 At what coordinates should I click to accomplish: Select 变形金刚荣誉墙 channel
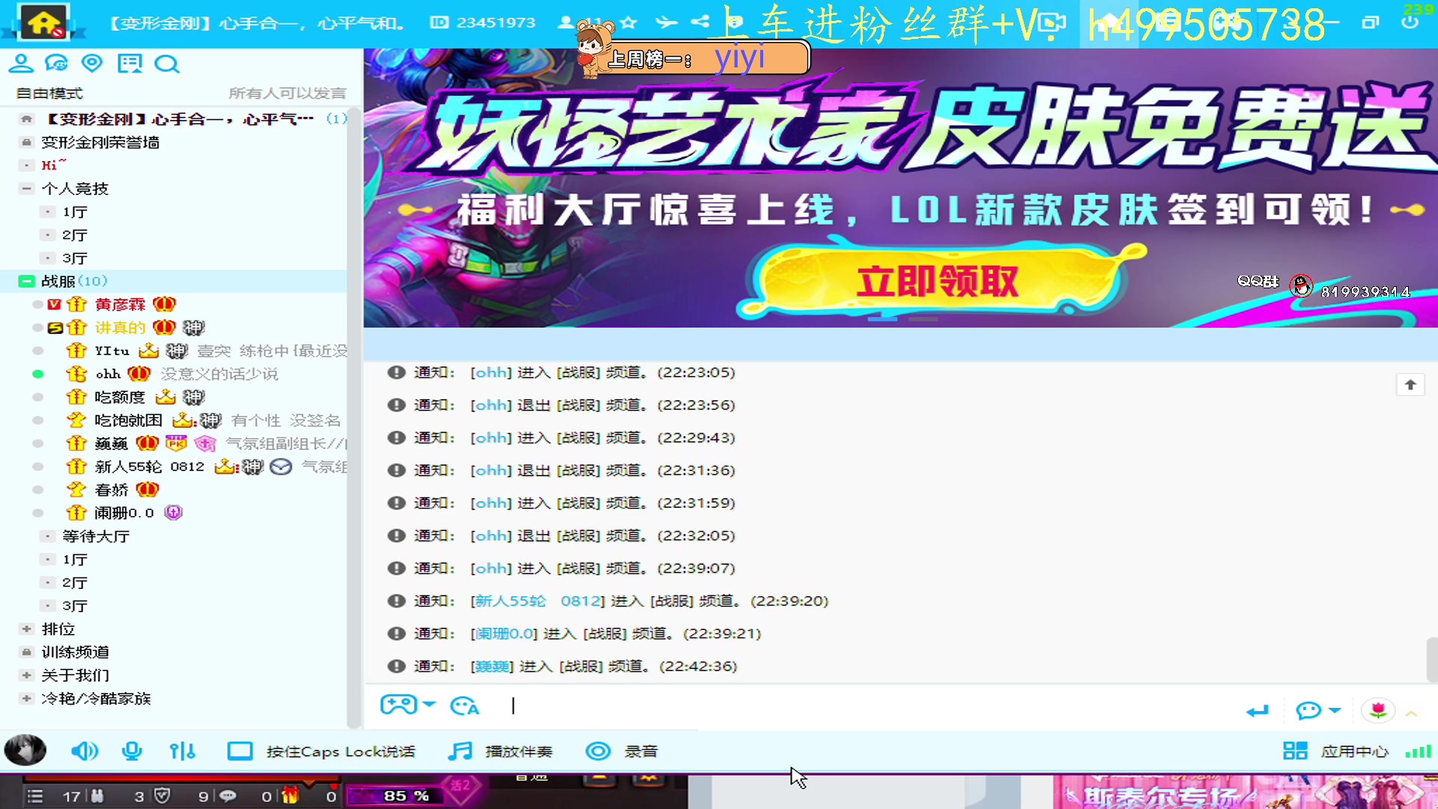(100, 142)
